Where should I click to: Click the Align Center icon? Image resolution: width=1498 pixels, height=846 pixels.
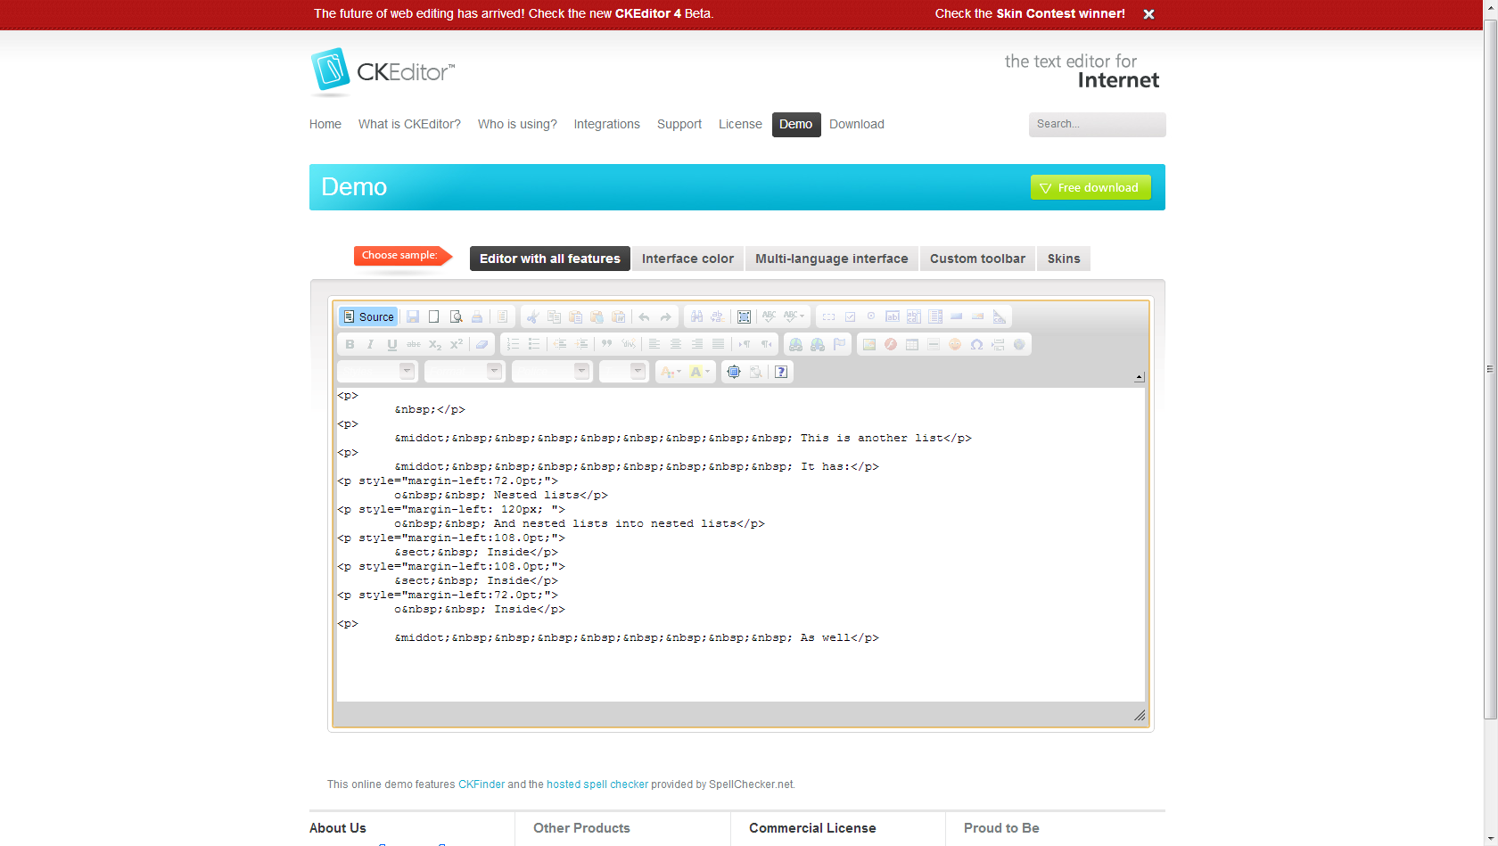[676, 344]
